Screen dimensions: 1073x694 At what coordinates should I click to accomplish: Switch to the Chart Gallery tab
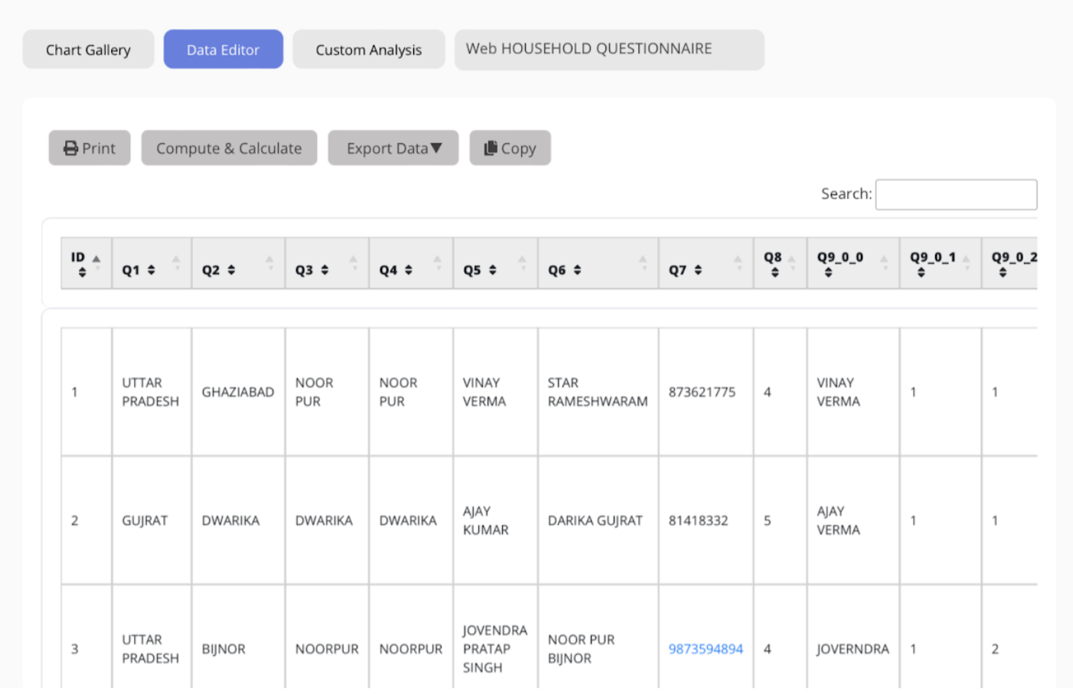[88, 49]
